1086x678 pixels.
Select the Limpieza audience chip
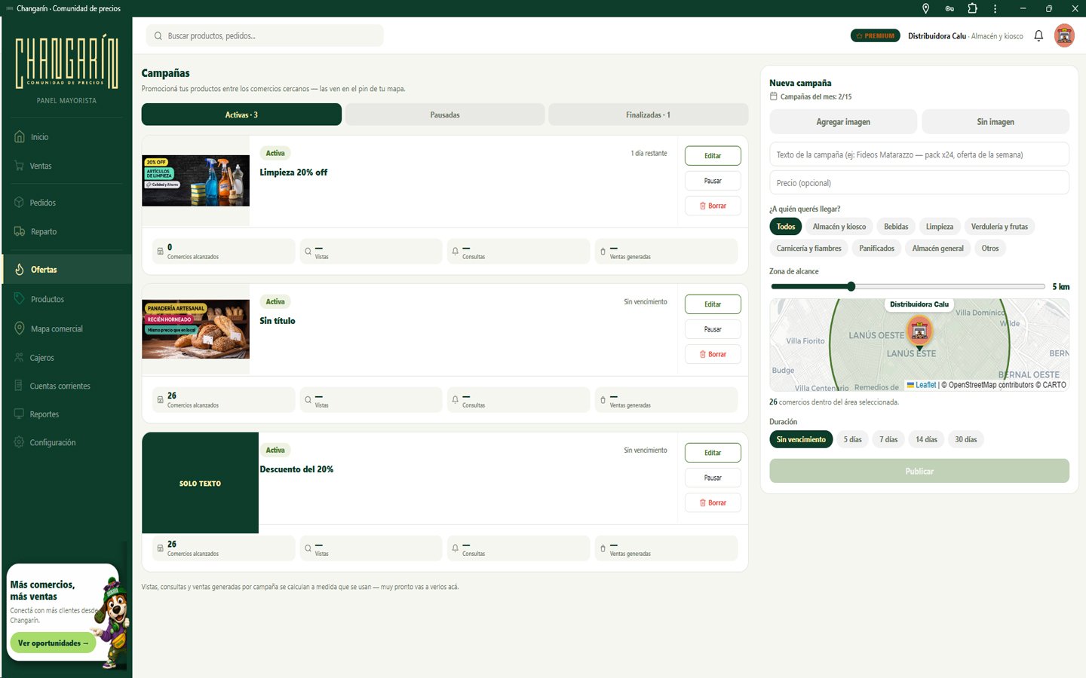[x=940, y=227]
